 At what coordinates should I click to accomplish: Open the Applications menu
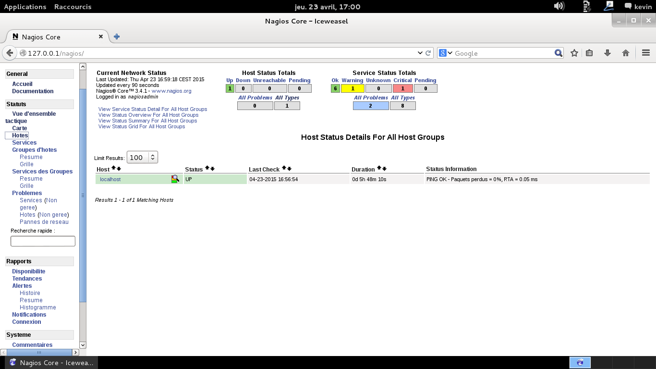[25, 7]
